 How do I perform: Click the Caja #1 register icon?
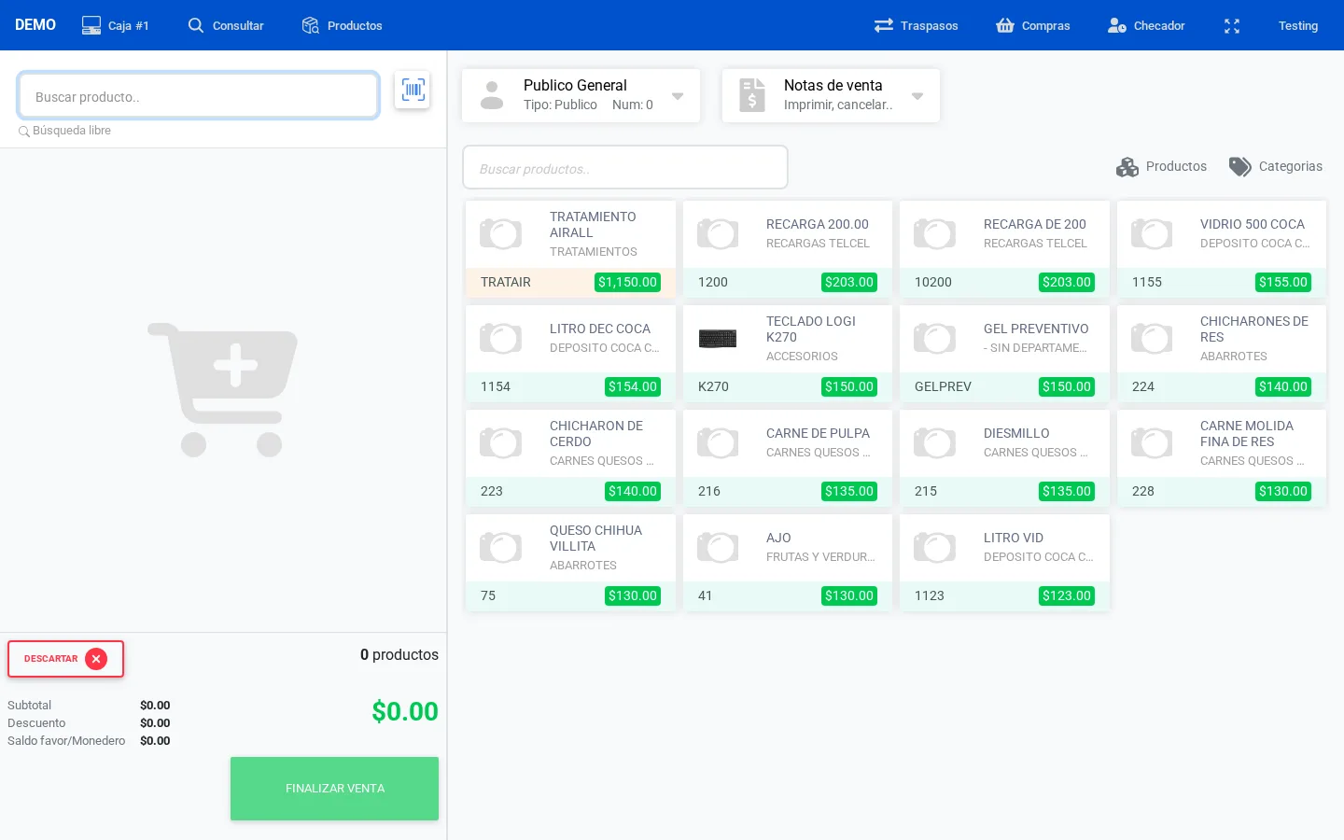91,25
